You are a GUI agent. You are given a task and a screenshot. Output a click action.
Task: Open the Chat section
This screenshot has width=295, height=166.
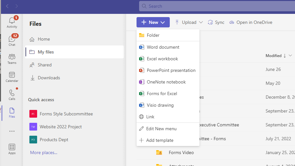[12, 40]
